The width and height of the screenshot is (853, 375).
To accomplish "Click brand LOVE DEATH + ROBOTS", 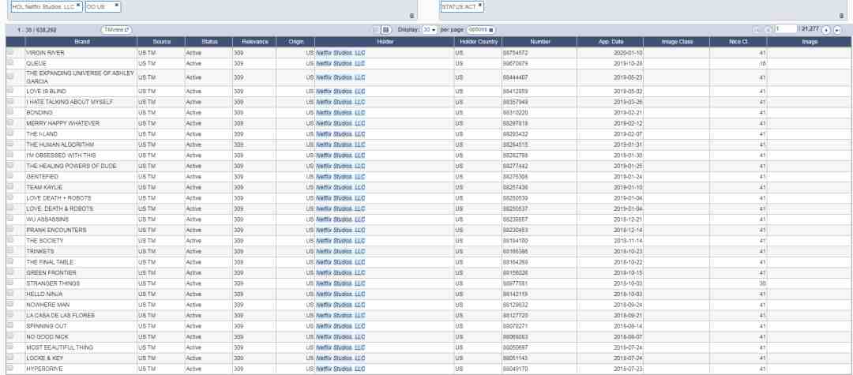I will click(x=58, y=198).
